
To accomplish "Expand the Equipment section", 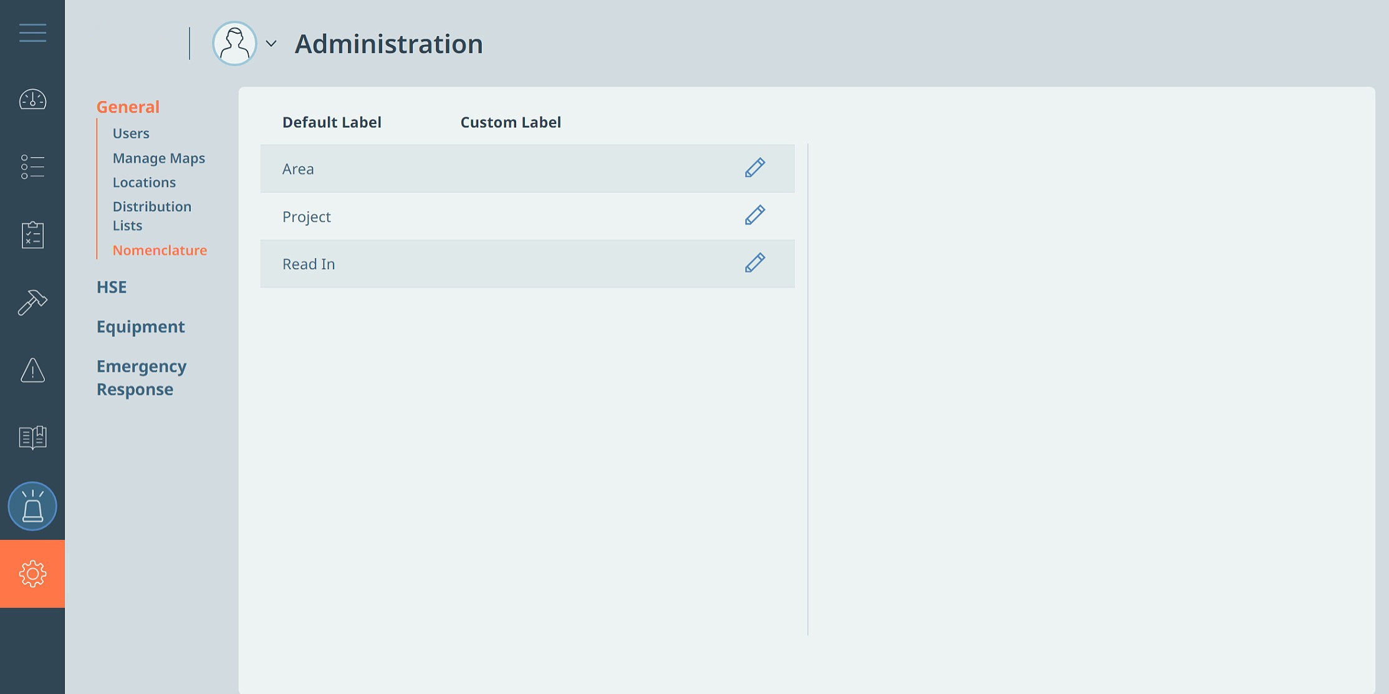I will tap(141, 327).
